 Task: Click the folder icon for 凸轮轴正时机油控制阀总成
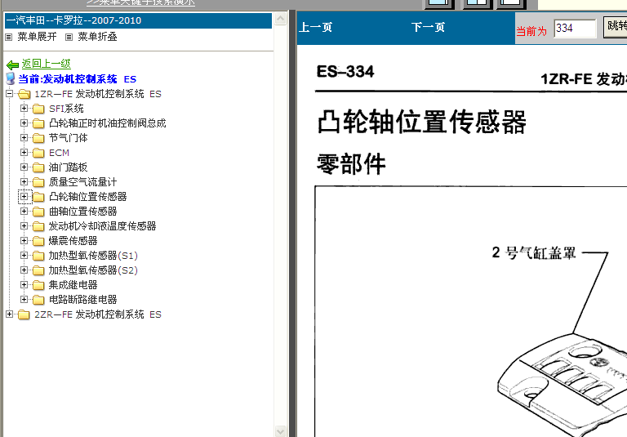coord(38,123)
